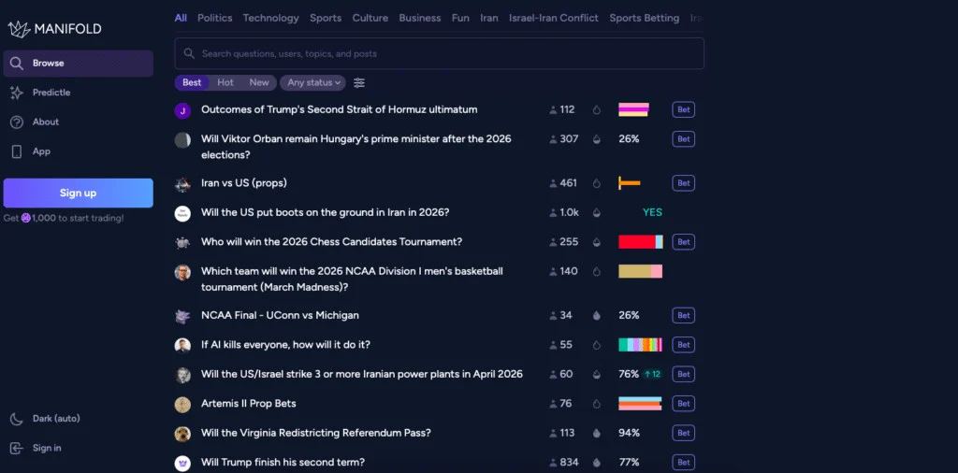Open the avatar beside If AI kills everyone
The image size is (958, 473).
182,346
